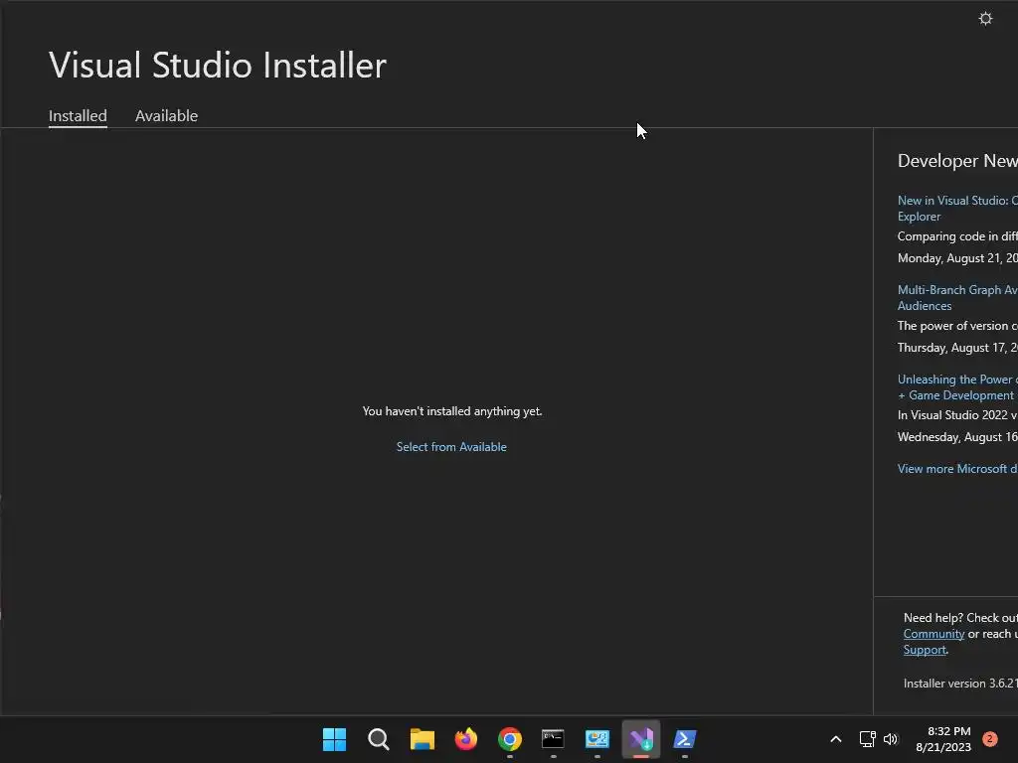Open the Support link

(925, 650)
